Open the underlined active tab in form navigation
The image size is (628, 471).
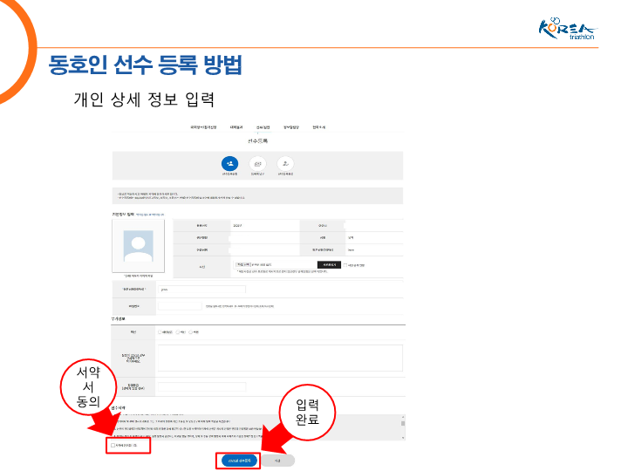(263, 127)
